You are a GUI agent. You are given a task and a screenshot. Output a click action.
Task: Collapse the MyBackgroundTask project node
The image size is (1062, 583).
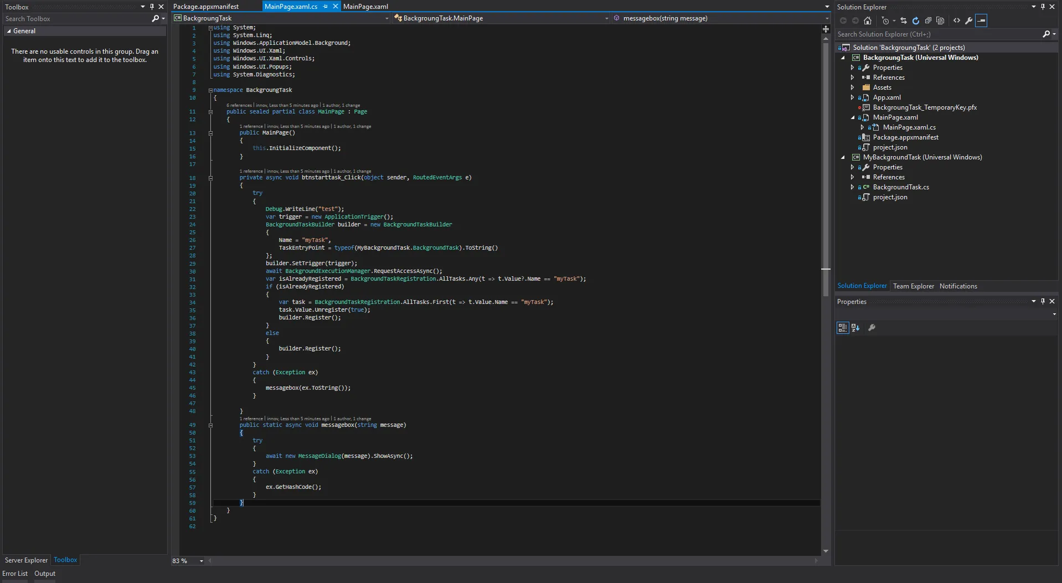[843, 157]
